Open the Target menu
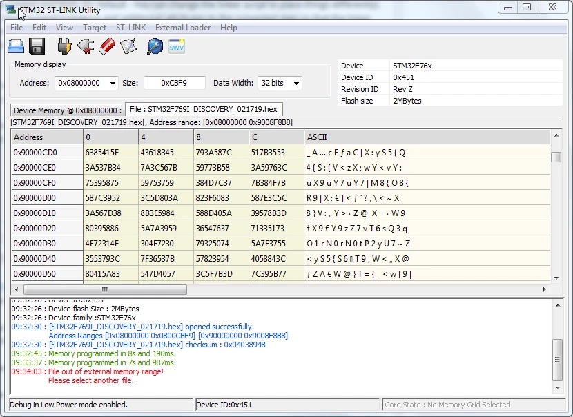This screenshot has width=573, height=417. pyautogui.click(x=95, y=28)
